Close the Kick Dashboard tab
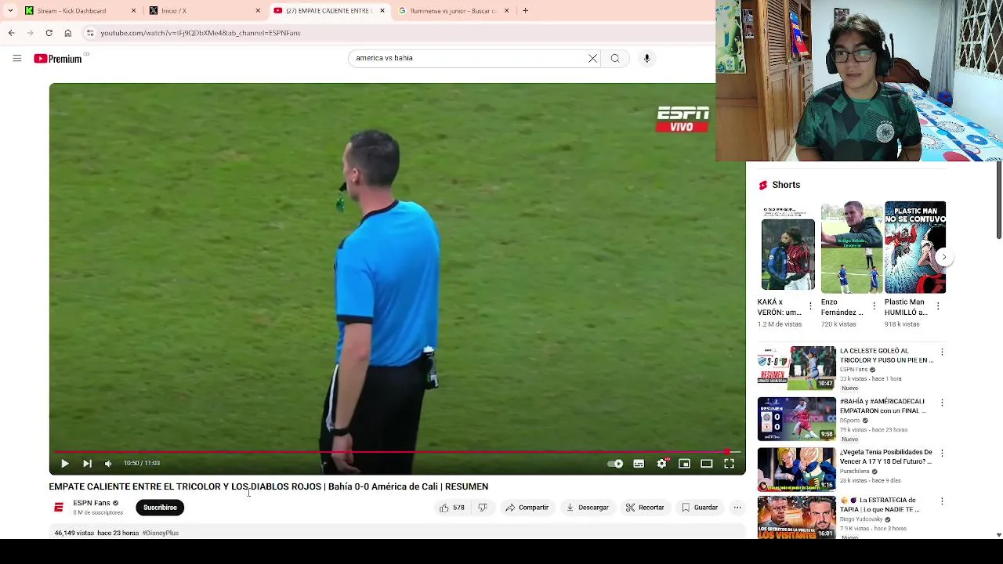Image resolution: width=1003 pixels, height=564 pixels. tap(133, 11)
